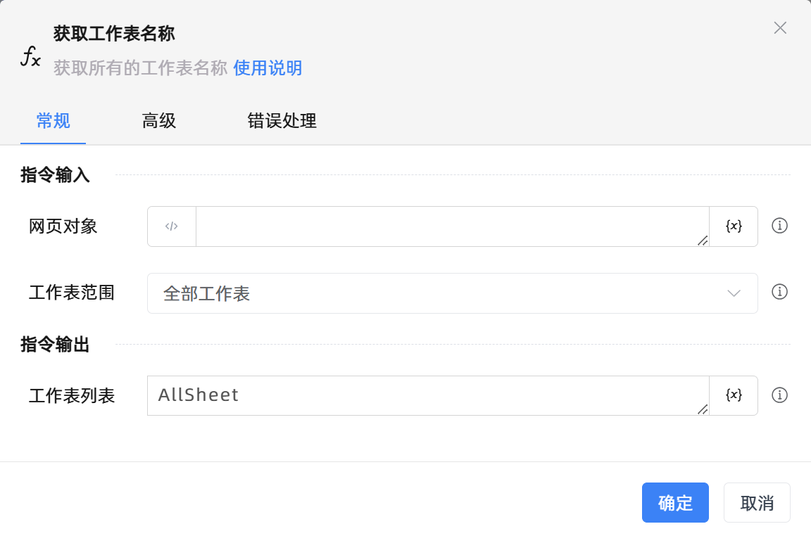This screenshot has height=543, width=811.
Task: Expand the 工作表范围 chevron arrow
Action: [x=734, y=293]
